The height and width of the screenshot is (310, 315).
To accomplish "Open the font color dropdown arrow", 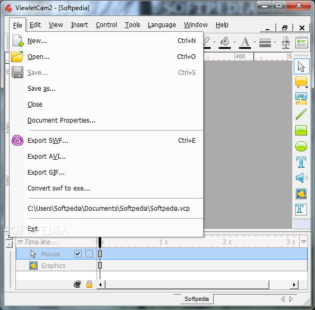I will 255,42.
